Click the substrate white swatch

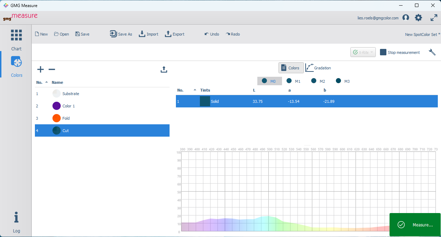(56, 94)
